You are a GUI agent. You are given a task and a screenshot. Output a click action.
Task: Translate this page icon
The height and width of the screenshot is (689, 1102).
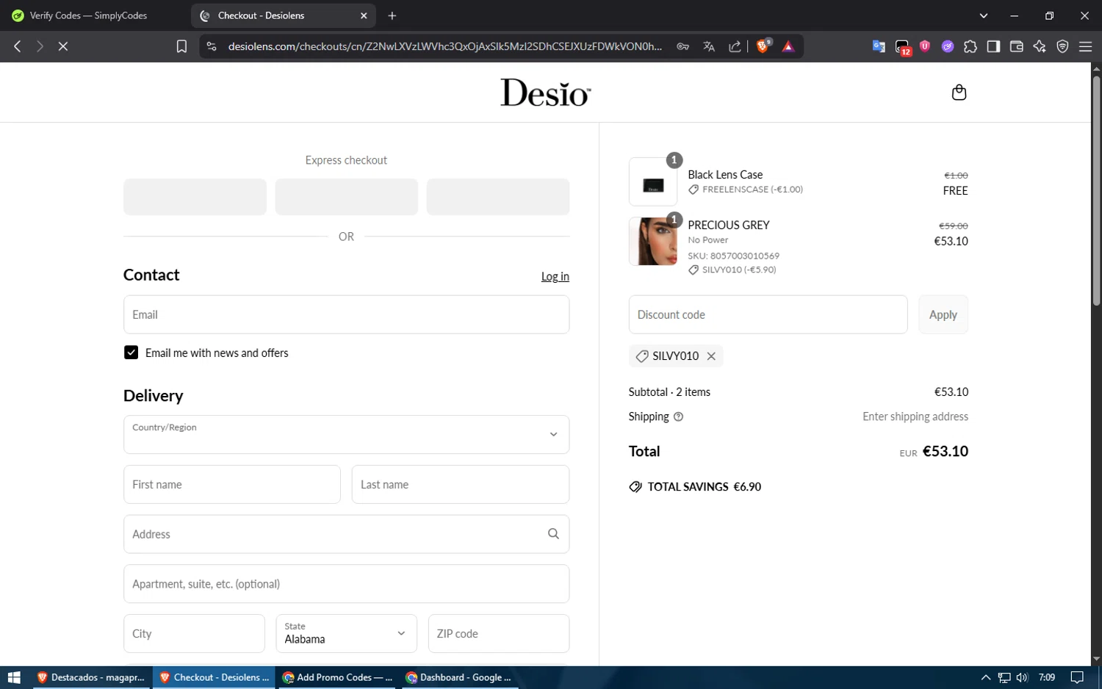click(x=709, y=46)
